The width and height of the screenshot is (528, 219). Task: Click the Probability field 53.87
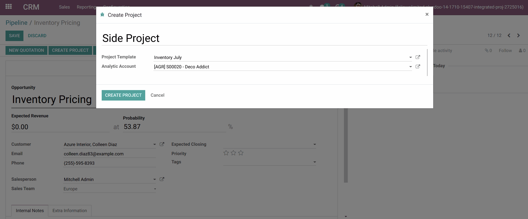coord(174,127)
